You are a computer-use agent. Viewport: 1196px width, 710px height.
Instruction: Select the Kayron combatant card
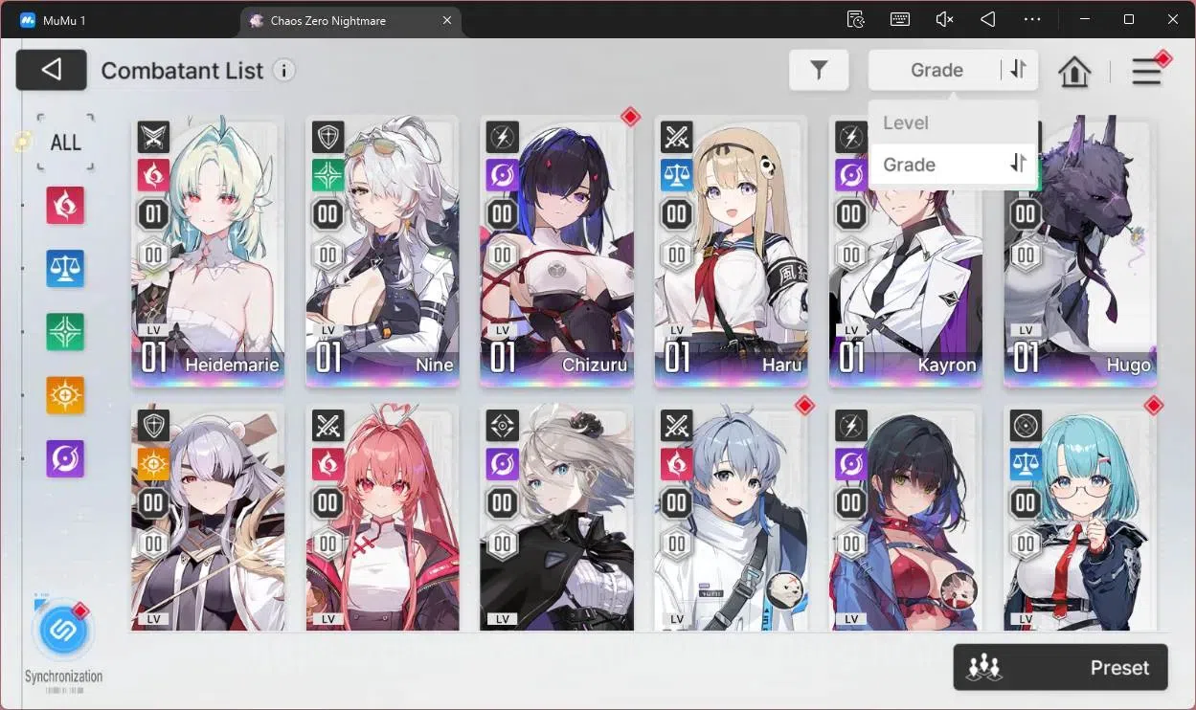click(x=906, y=252)
